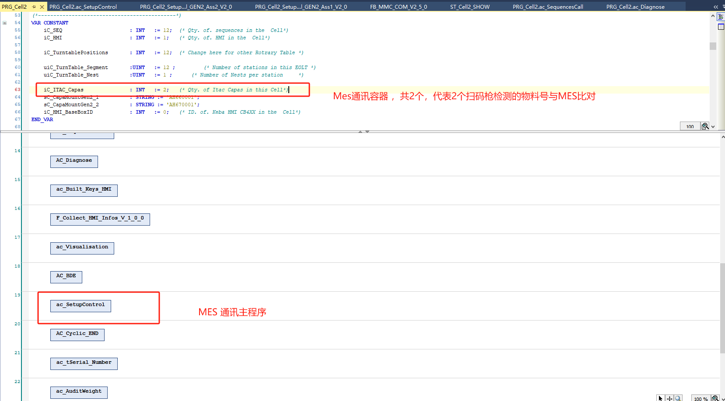Click the implementation pane vertical scrollbar thumb
Viewport: 725px width, 401px height.
pyautogui.click(x=722, y=308)
